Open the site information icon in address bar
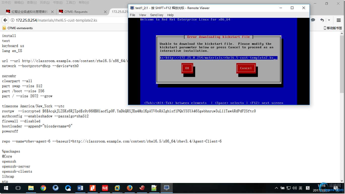 coord(12,20)
